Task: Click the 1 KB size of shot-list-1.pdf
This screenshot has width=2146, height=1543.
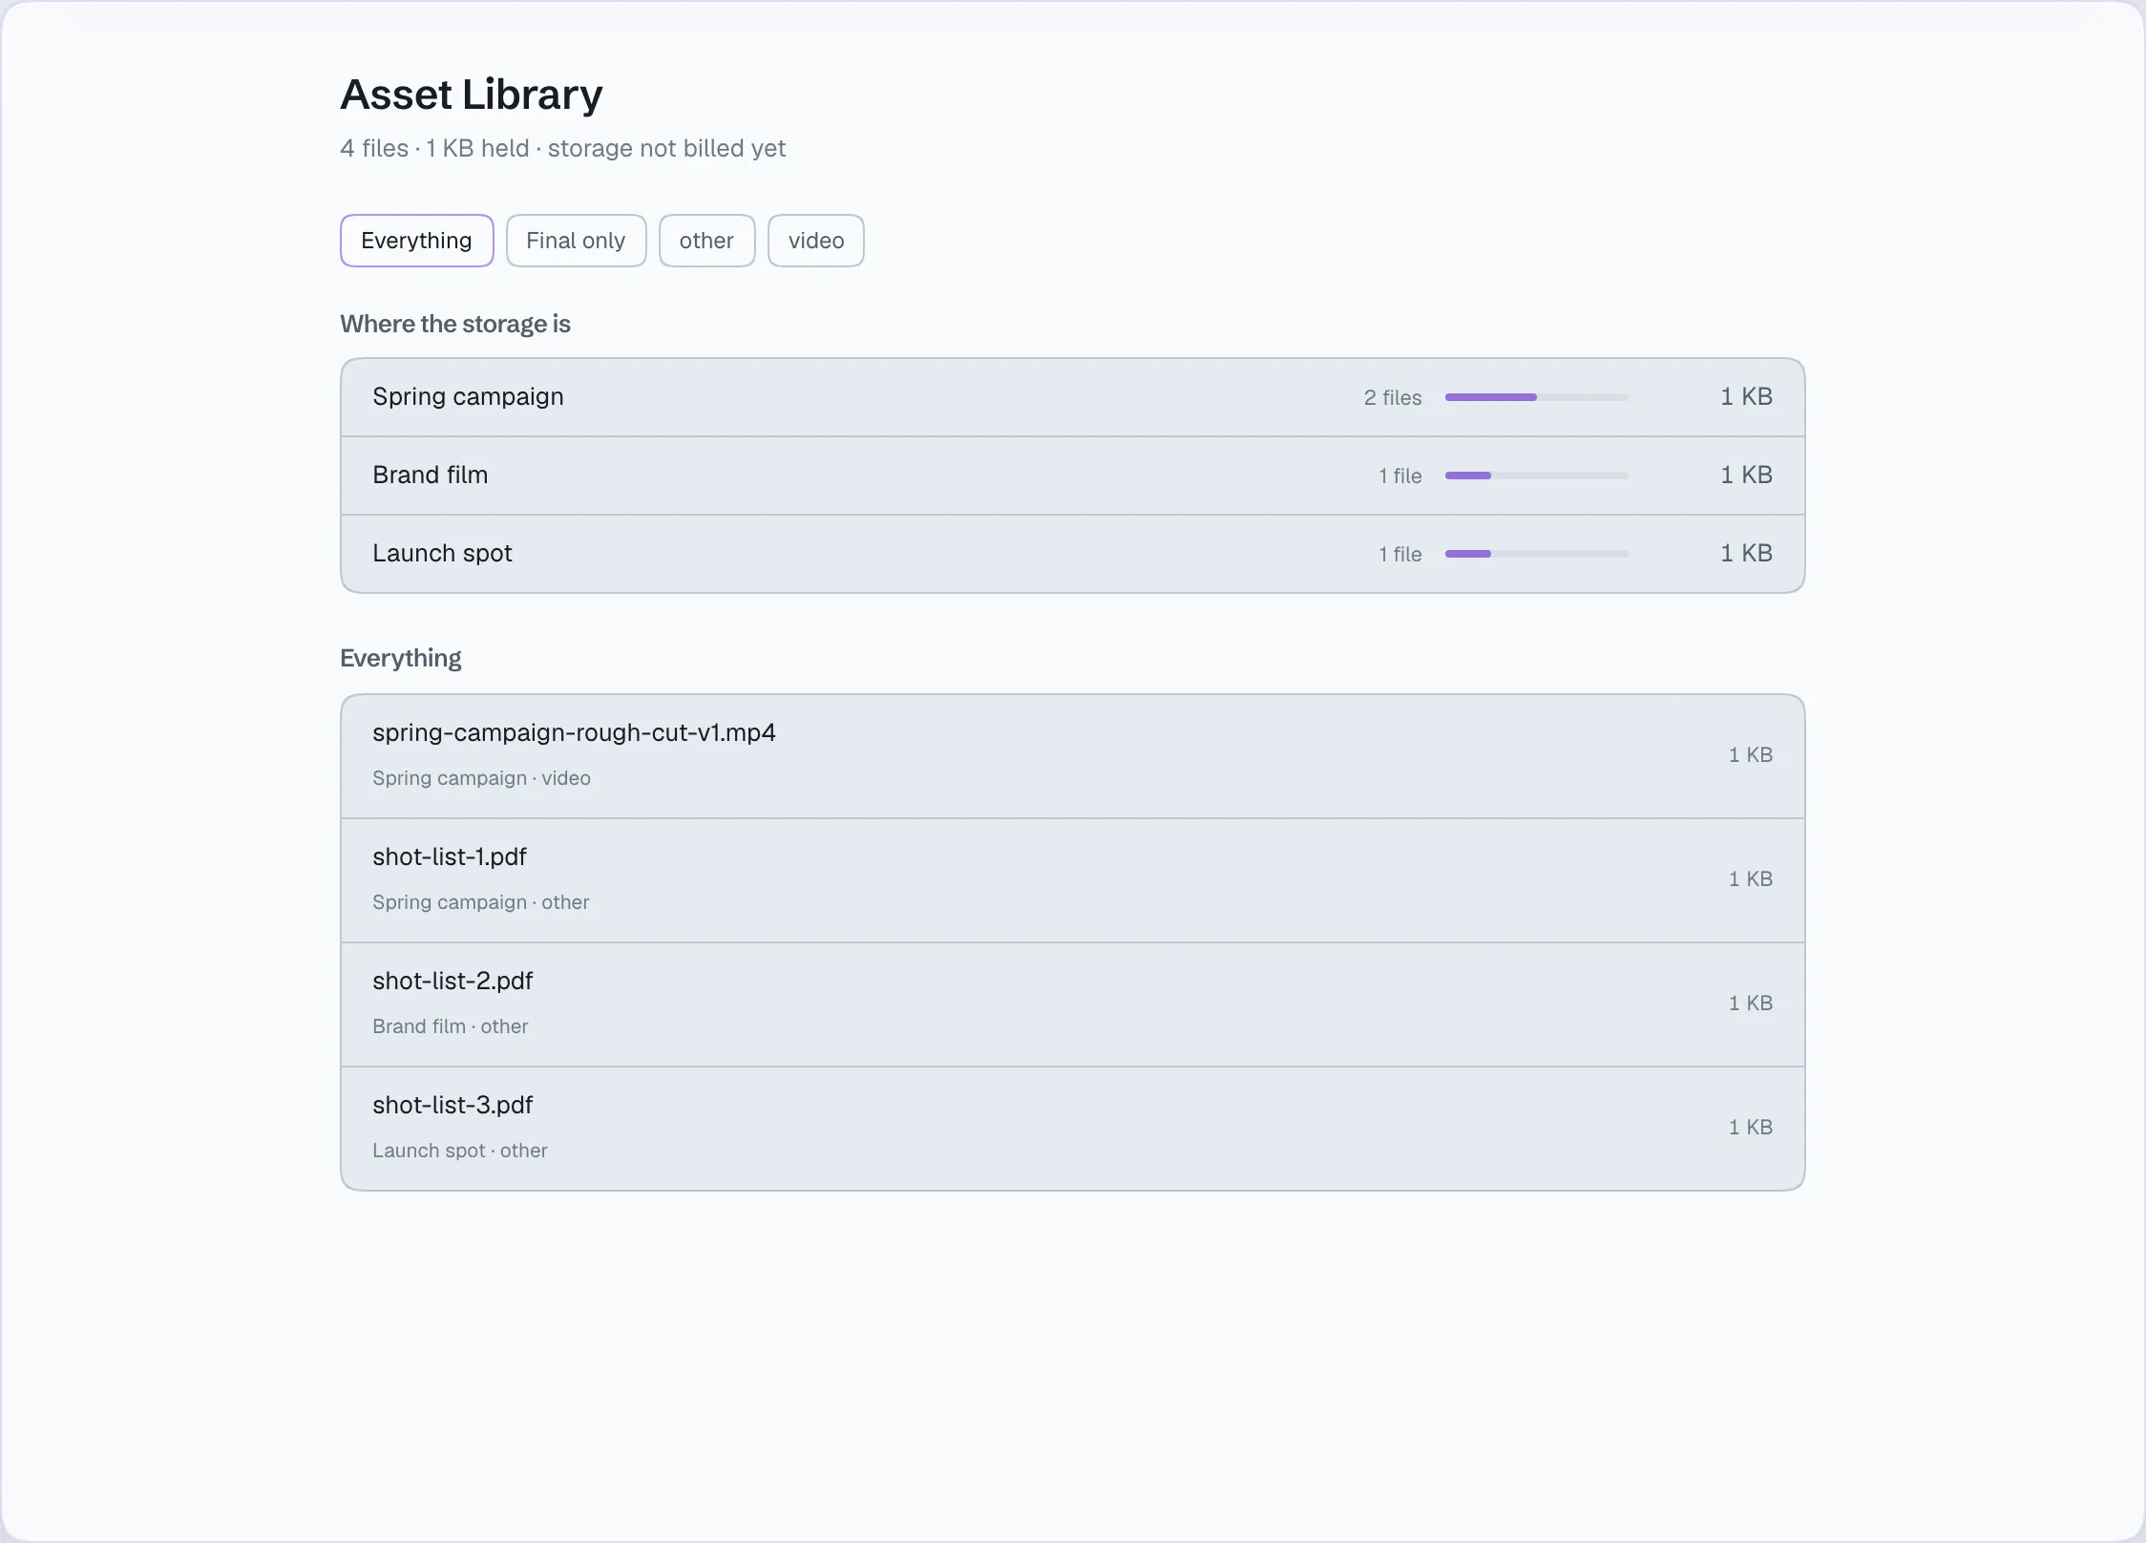Action: (x=1751, y=879)
